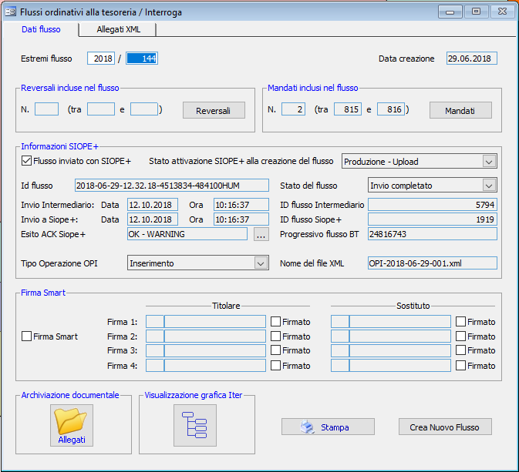Click the Invio a Siope+ Data field

(153, 219)
